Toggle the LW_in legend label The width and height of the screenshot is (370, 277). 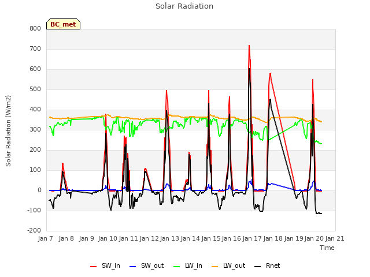194,265
